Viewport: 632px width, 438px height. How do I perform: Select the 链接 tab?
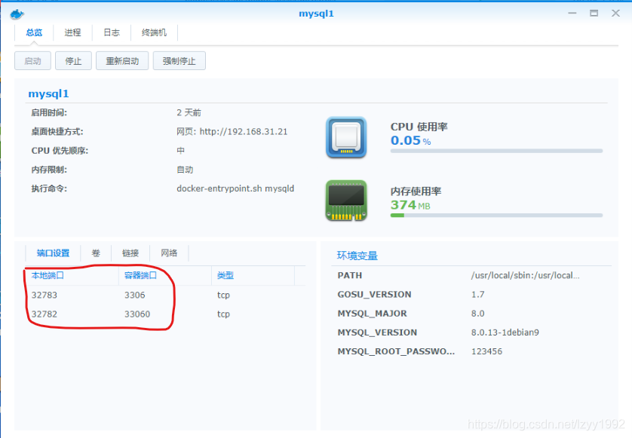coord(130,253)
